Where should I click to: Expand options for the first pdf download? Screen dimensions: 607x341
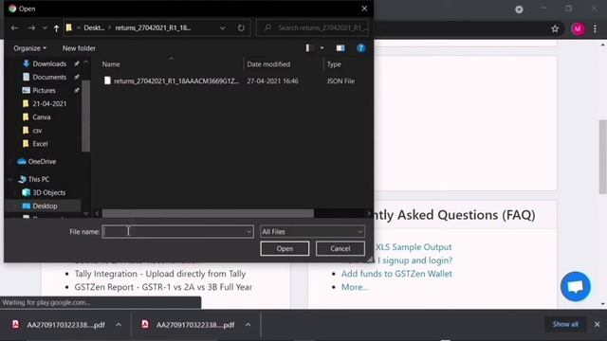(x=119, y=325)
